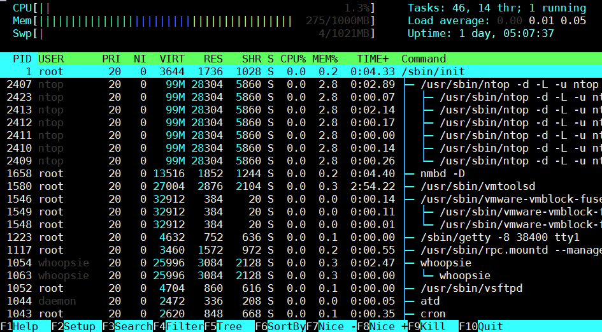Screen dimensions: 602x332
Task: Select the ntop thread with PID 2411
Action: 301,135
